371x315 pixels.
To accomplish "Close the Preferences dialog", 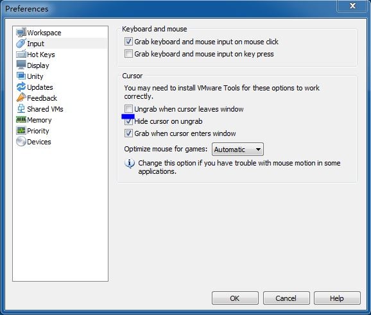I will pos(352,6).
